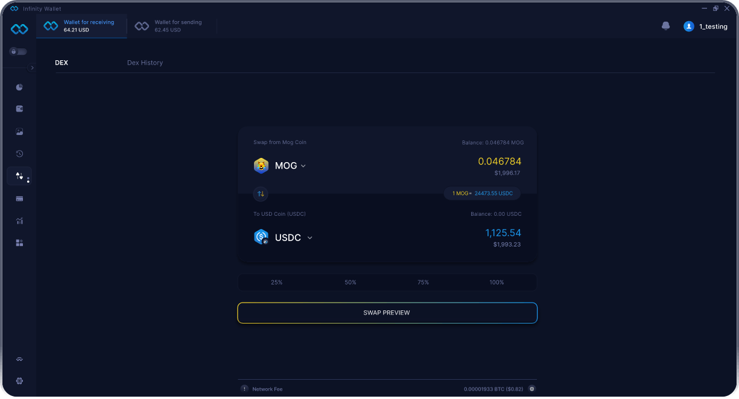739x399 pixels.
Task: Select the Swap arrows sidebar icon
Action: coord(19,176)
